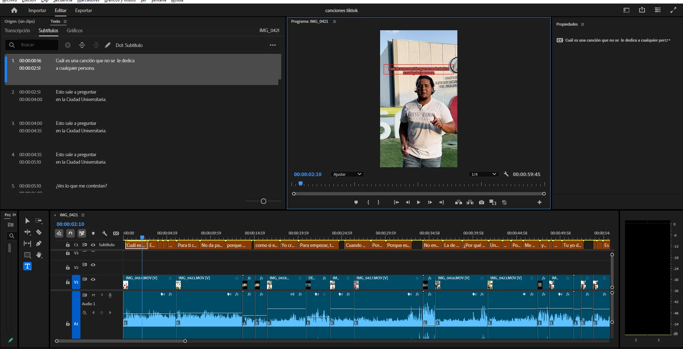Mute the Audio 1 track

(x=93, y=295)
